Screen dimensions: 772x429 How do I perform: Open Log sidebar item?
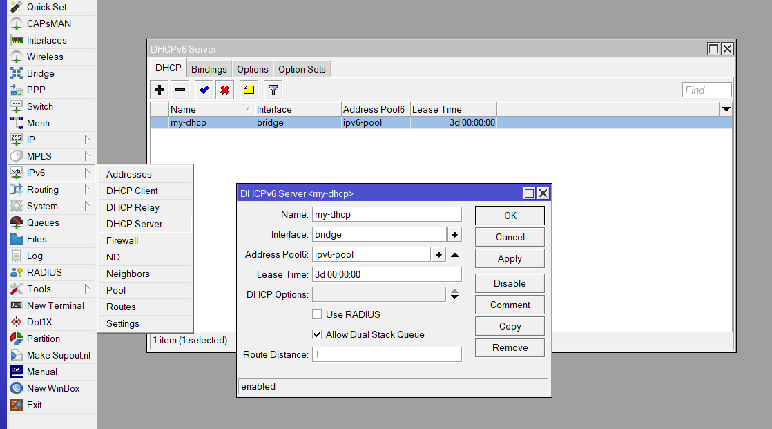tap(52, 256)
